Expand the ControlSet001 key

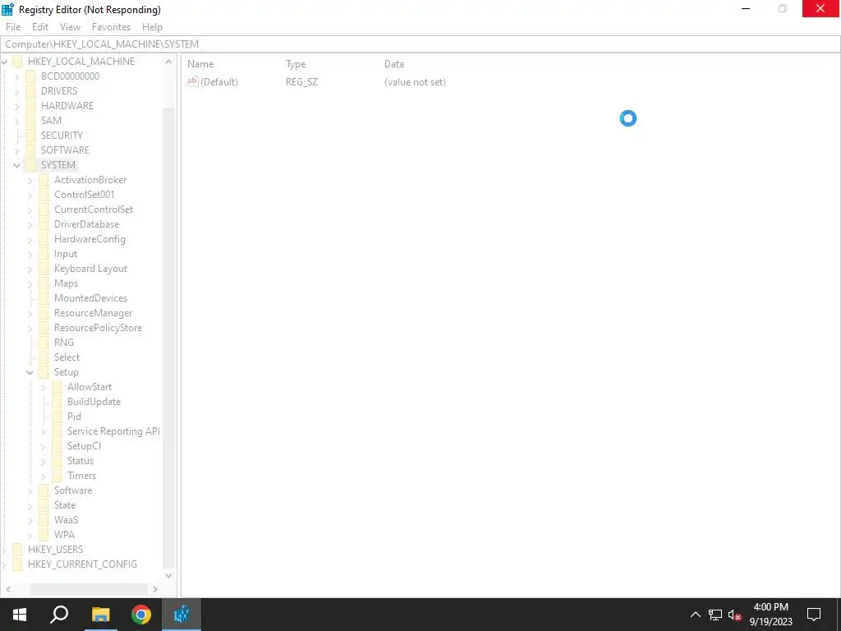[30, 195]
